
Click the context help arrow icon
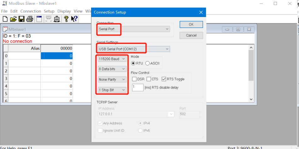(x=74, y=19)
